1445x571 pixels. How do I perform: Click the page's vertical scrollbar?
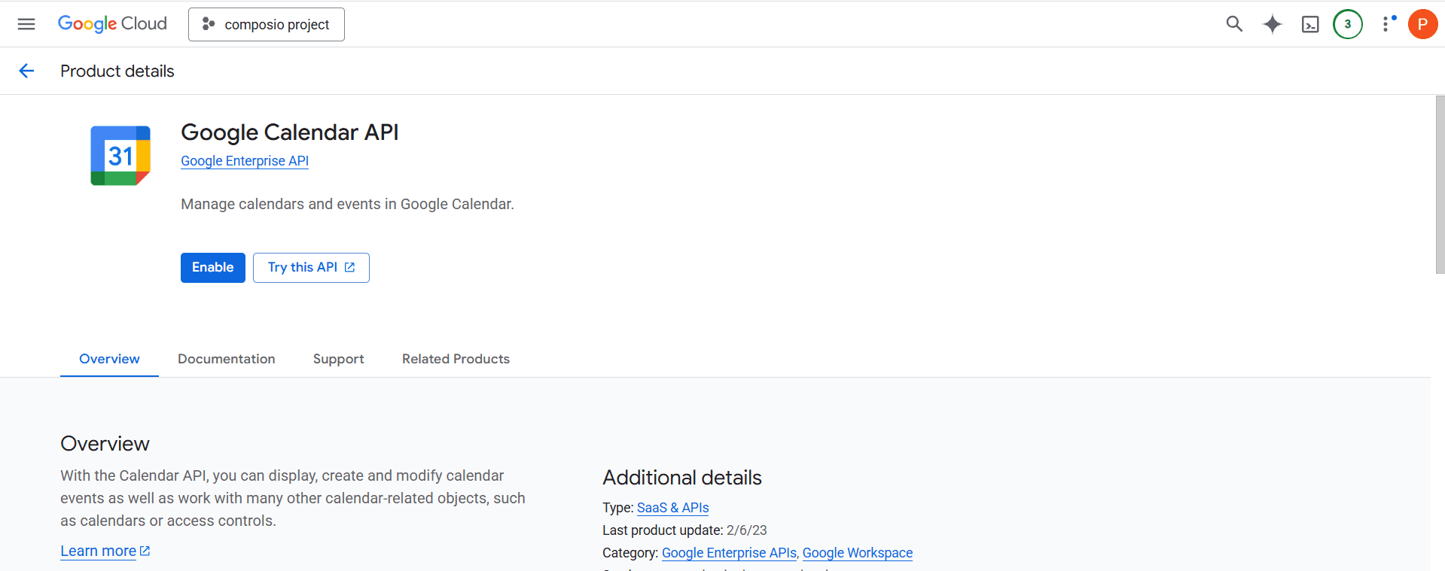click(1440, 184)
